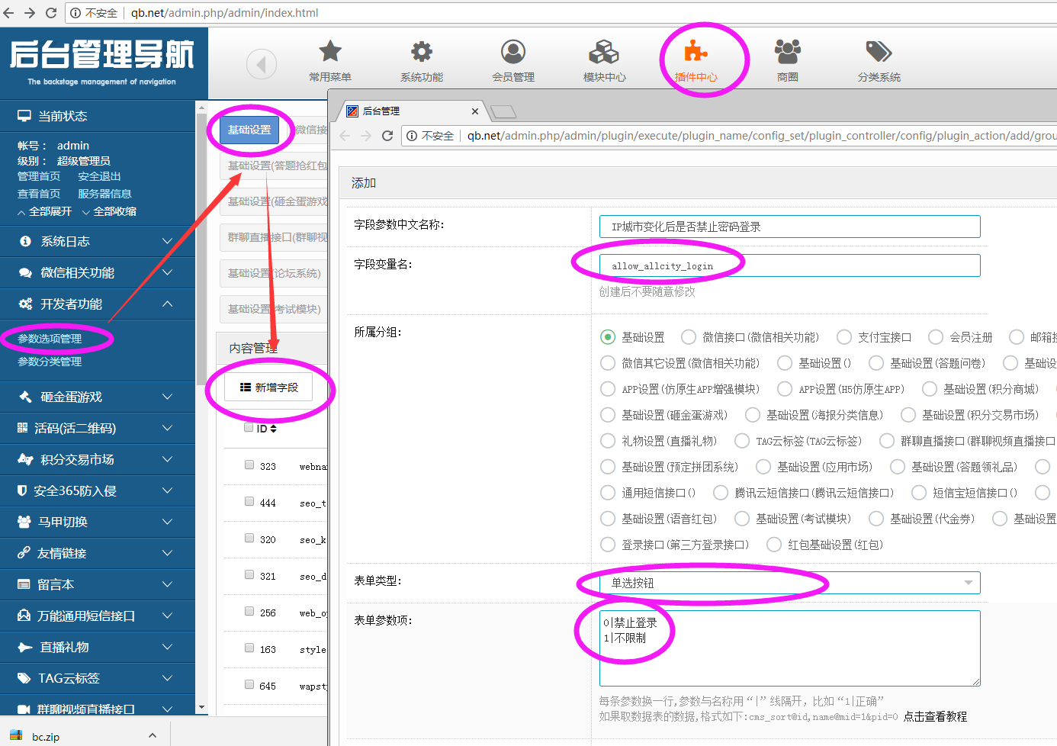Screen dimensions: 1057x746
Task: Click the 系统功能 gear icon
Action: (x=422, y=52)
